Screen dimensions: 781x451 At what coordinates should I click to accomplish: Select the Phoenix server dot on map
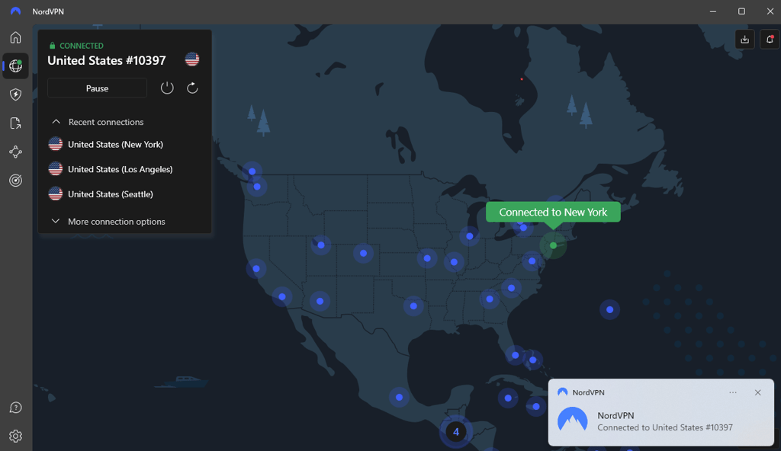click(x=320, y=301)
